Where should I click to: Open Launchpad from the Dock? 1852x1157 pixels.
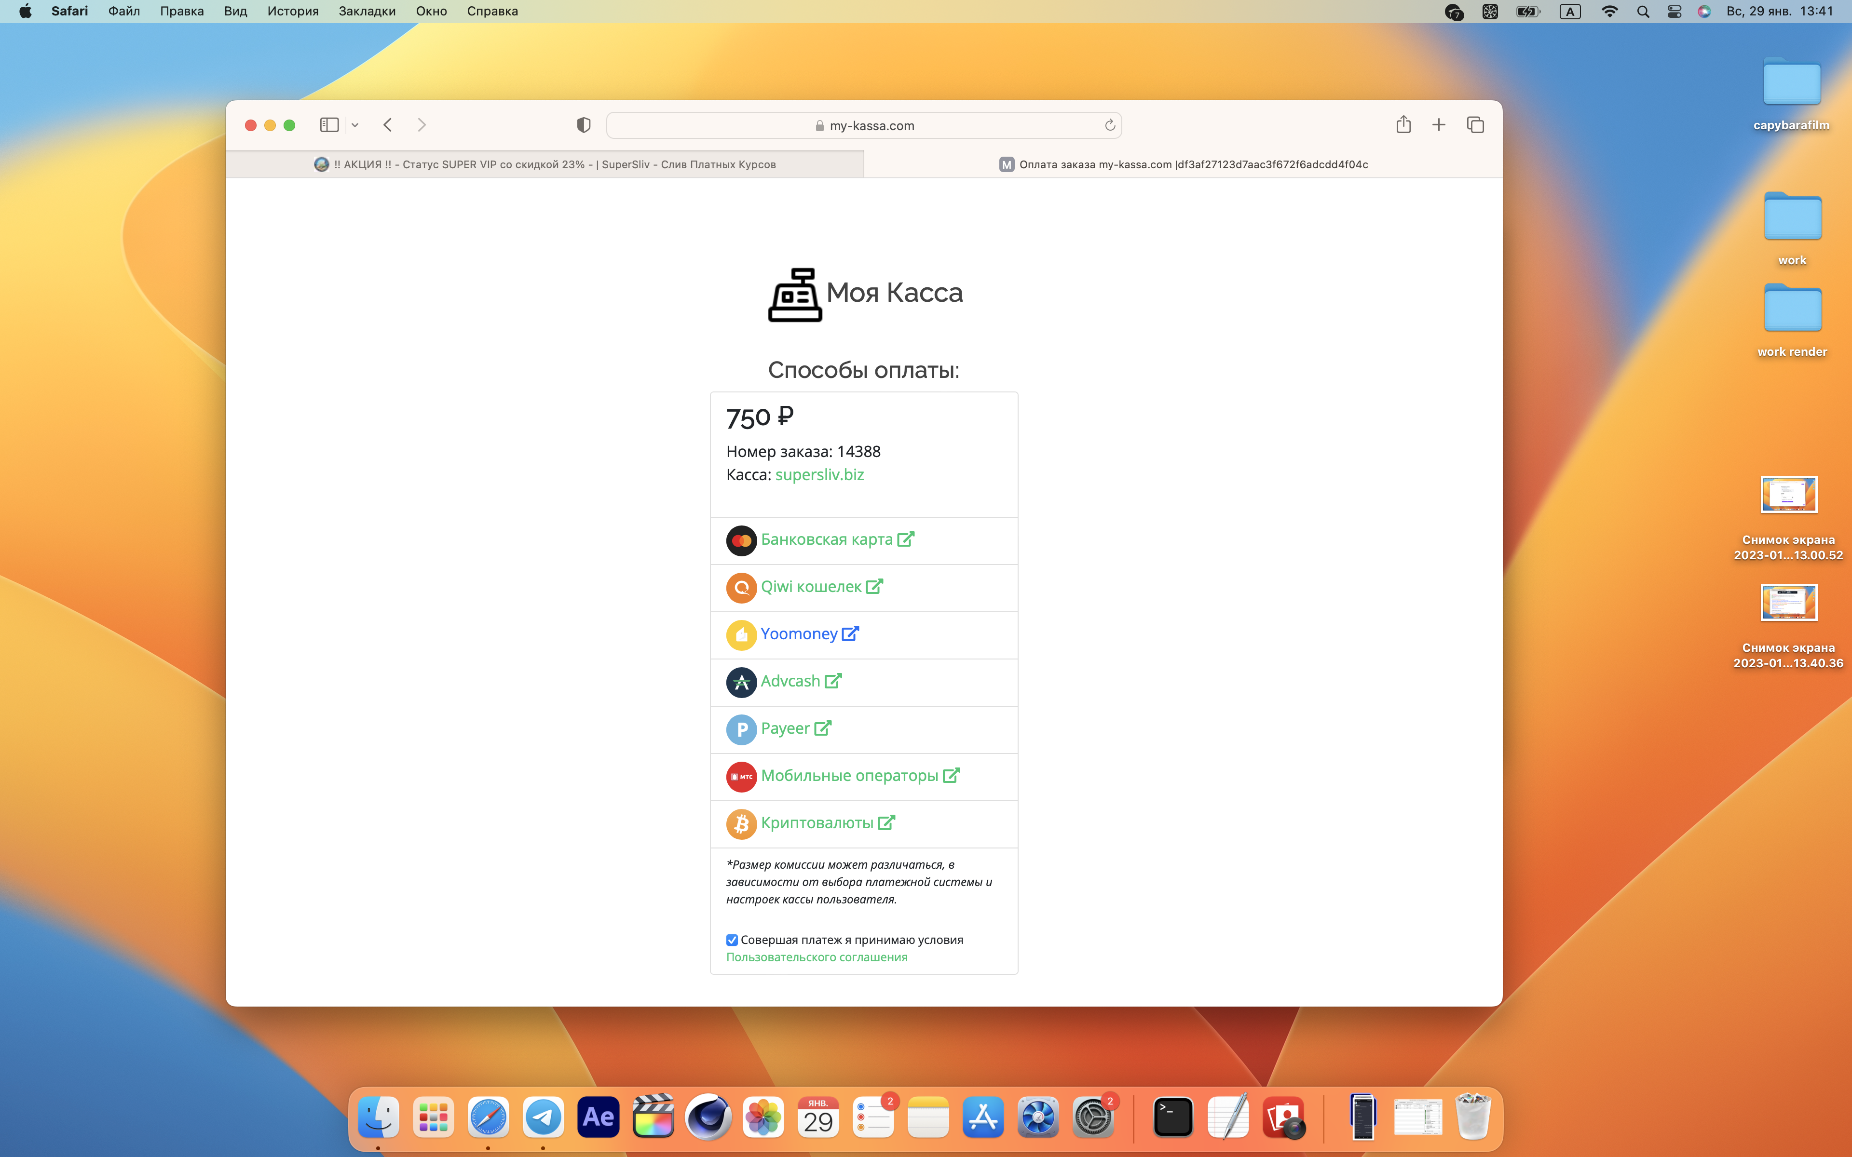[433, 1117]
